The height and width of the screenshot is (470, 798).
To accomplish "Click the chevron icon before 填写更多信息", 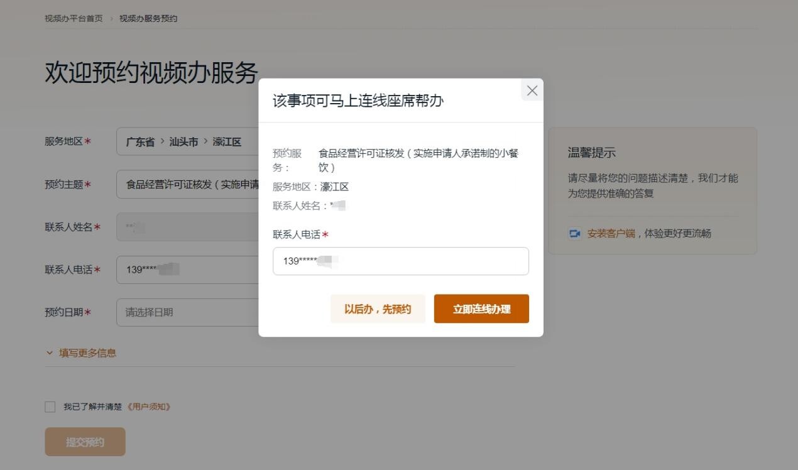I will (50, 352).
